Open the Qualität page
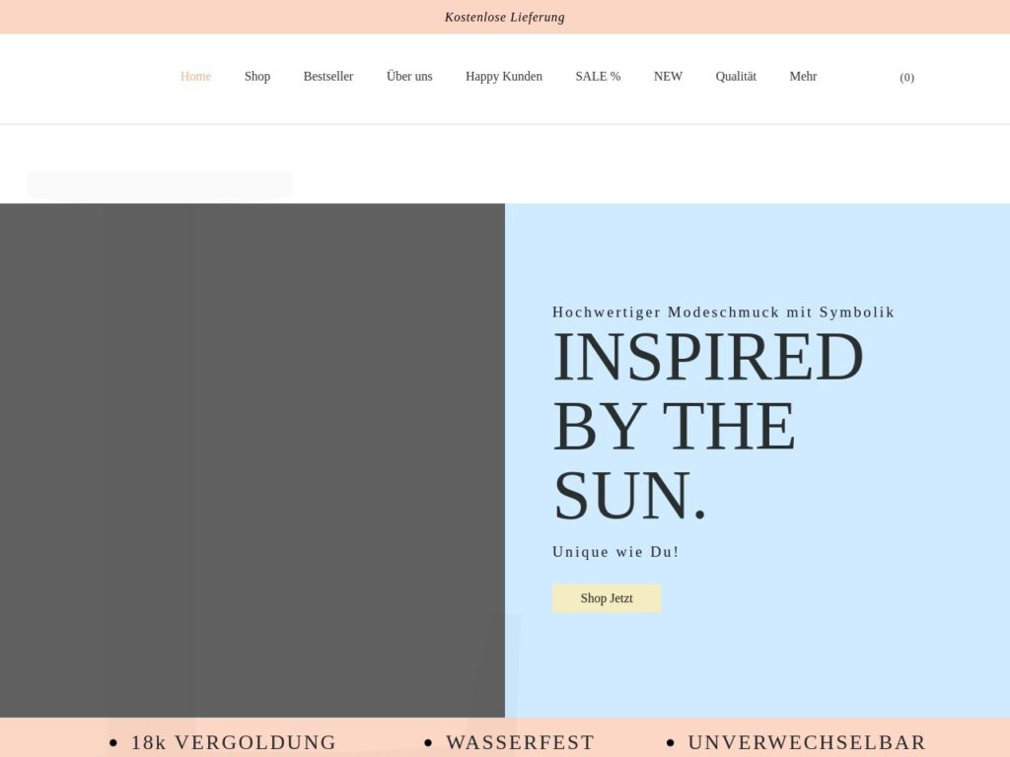1010x757 pixels. point(736,77)
